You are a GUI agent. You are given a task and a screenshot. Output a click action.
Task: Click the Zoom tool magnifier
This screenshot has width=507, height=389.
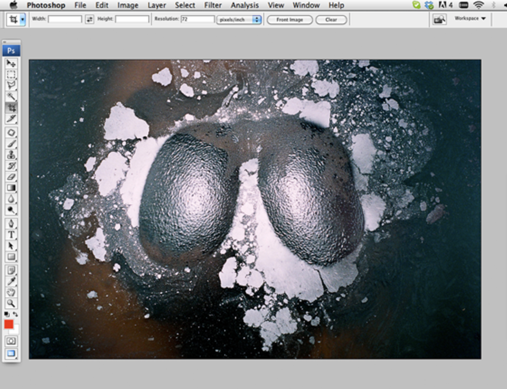point(11,303)
